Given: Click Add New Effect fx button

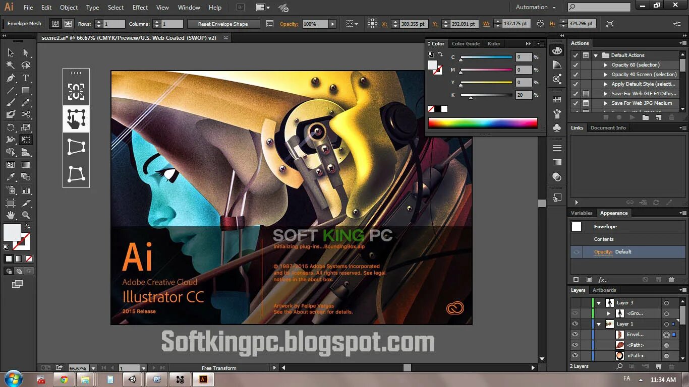Looking at the screenshot, I should tap(602, 280).
